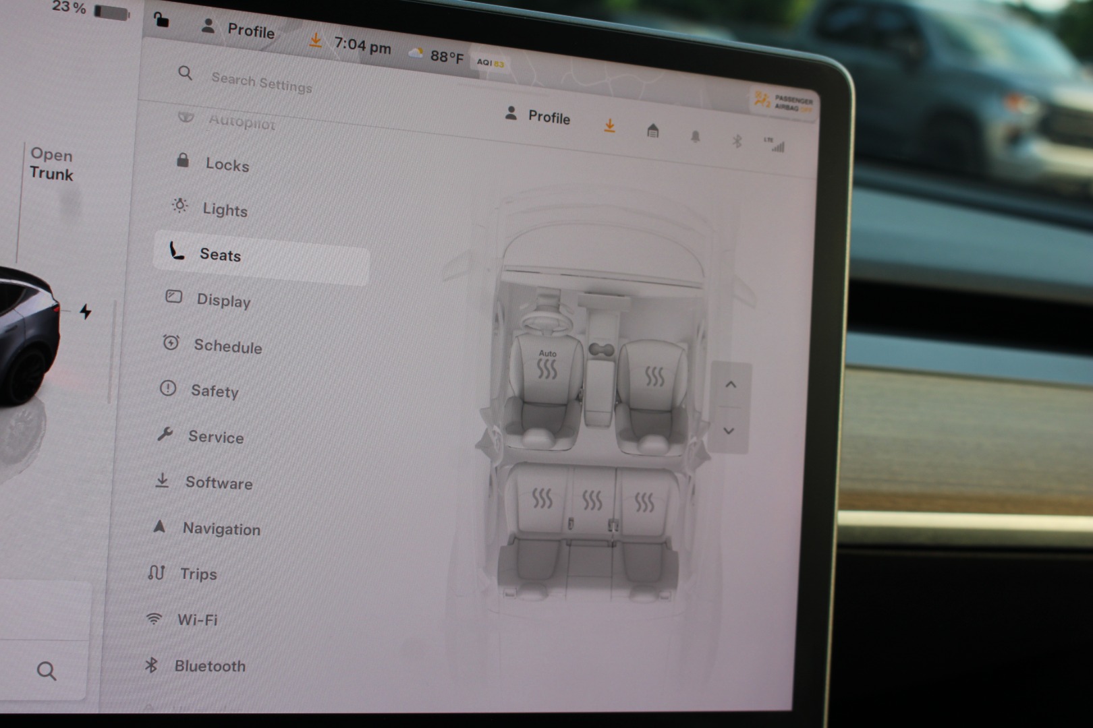The width and height of the screenshot is (1093, 728).
Task: Click the magnifier icon beside Search Settings
Action: (185, 73)
